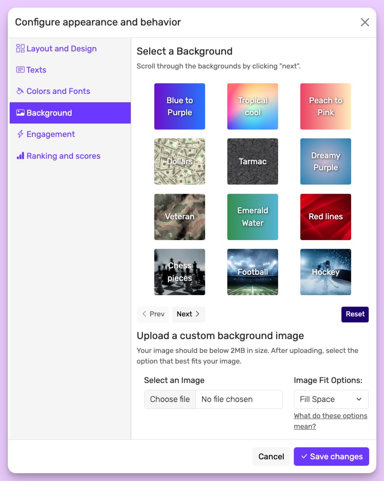This screenshot has width=384, height=481.
Task: Pick the Peach to Pink background
Action: (325, 106)
